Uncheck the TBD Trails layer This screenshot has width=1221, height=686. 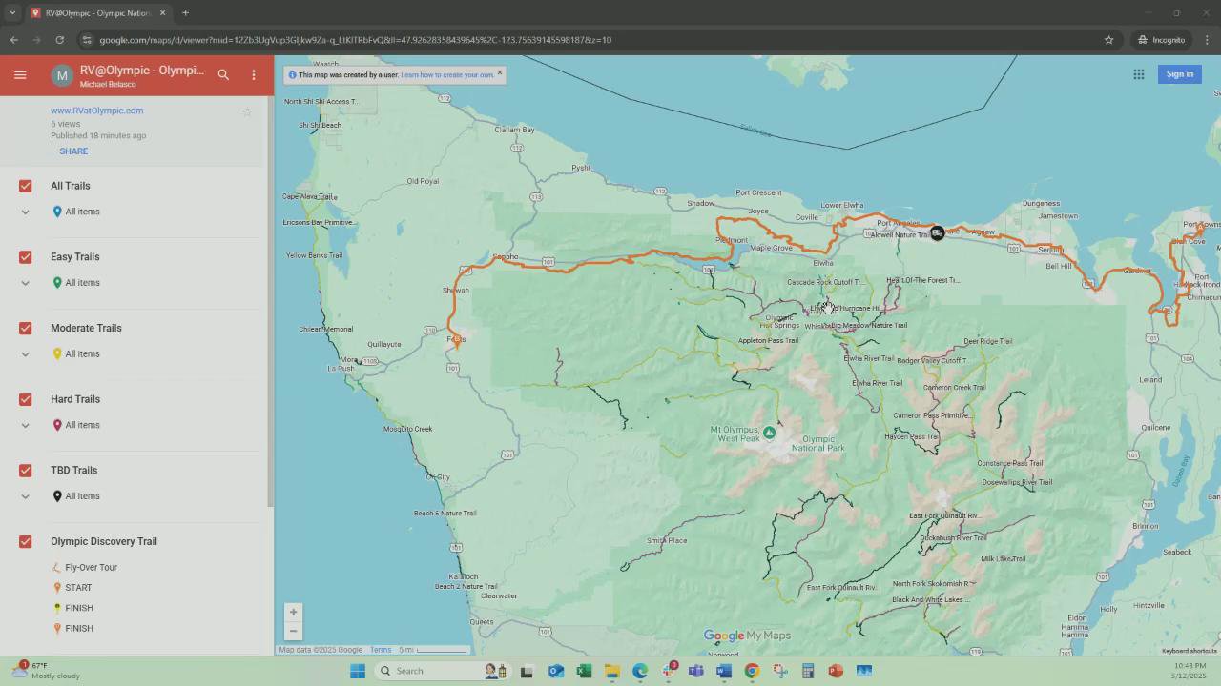[26, 471]
